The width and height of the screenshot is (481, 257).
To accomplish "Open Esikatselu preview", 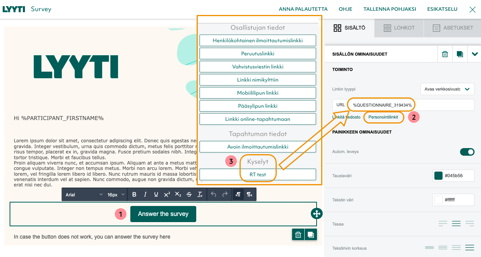I will coord(442,9).
